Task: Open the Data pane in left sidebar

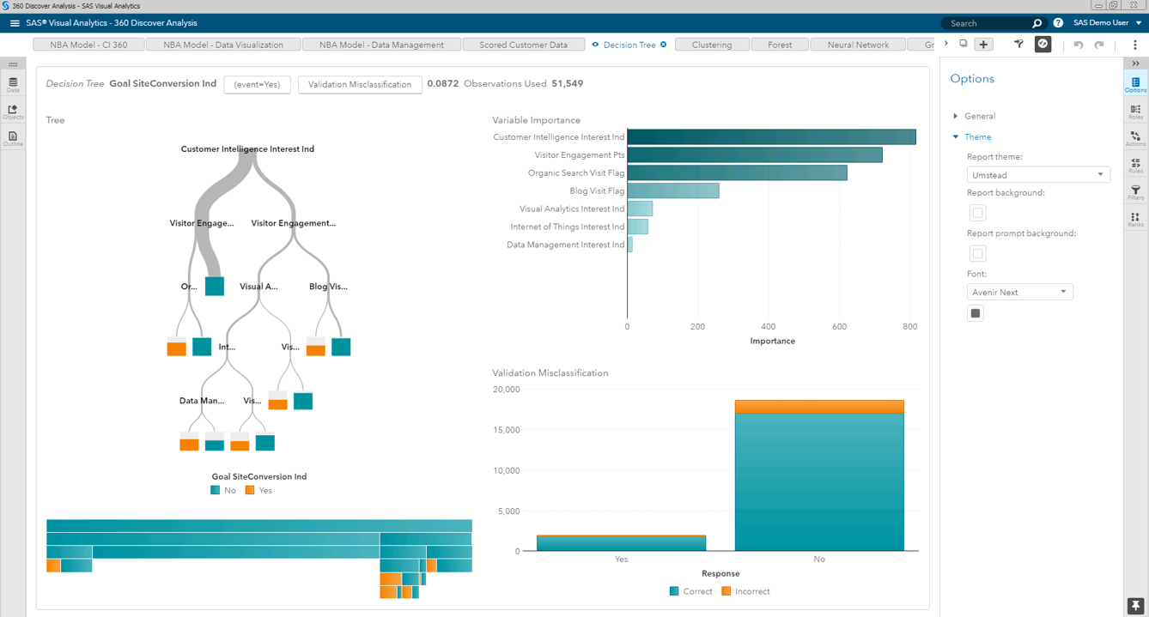Action: (13, 84)
